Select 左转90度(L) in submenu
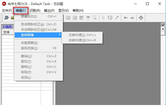 82,35
